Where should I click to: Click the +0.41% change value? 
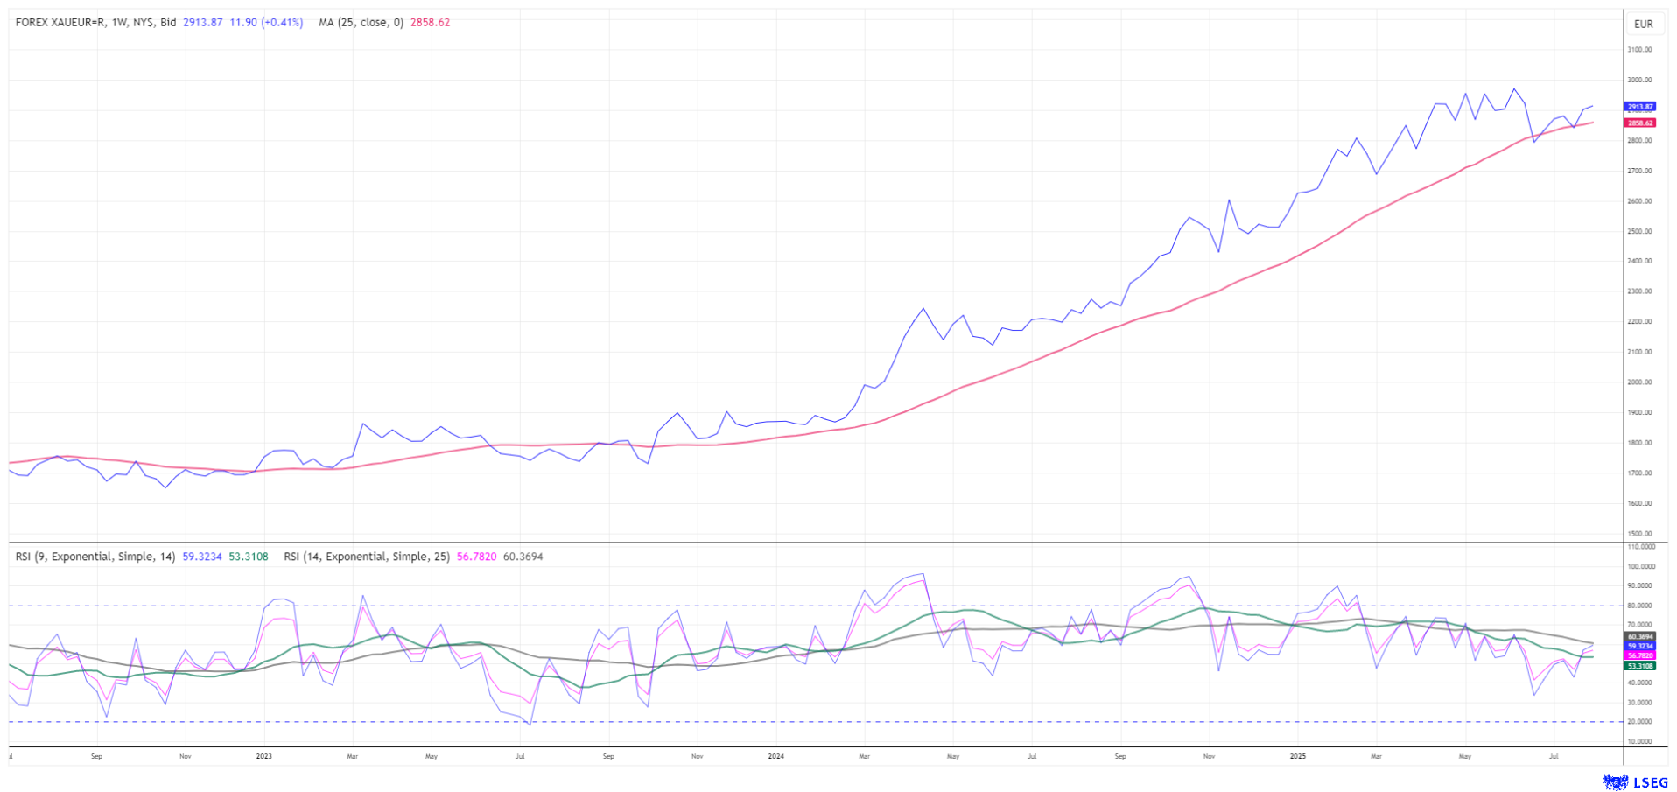tap(283, 23)
